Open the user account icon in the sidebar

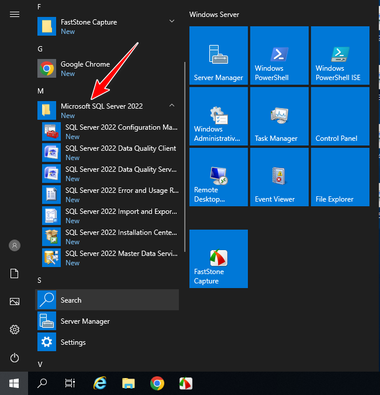pyautogui.click(x=15, y=245)
